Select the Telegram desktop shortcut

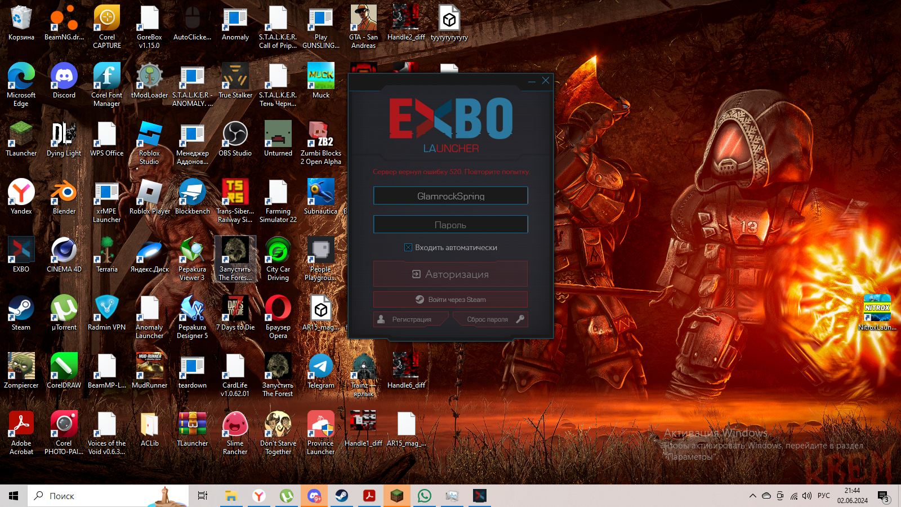click(321, 372)
